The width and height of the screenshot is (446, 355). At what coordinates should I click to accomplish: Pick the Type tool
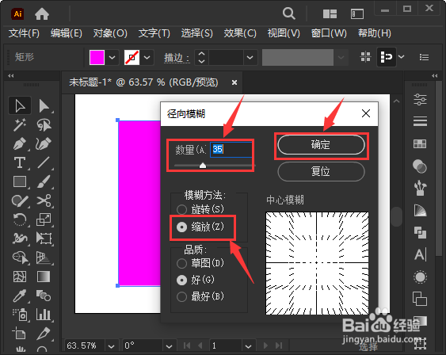click(x=19, y=162)
